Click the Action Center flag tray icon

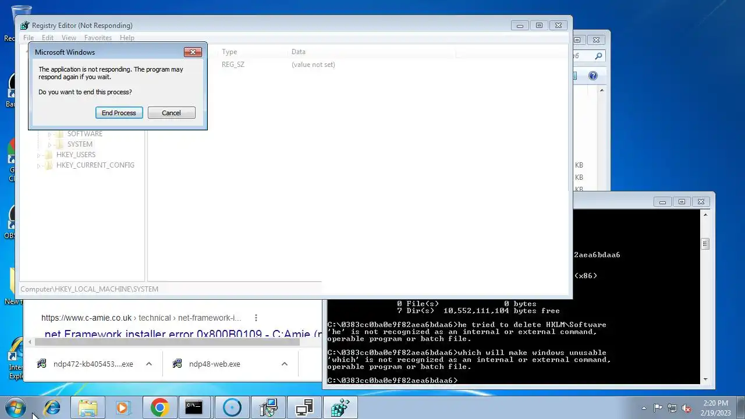tap(658, 408)
